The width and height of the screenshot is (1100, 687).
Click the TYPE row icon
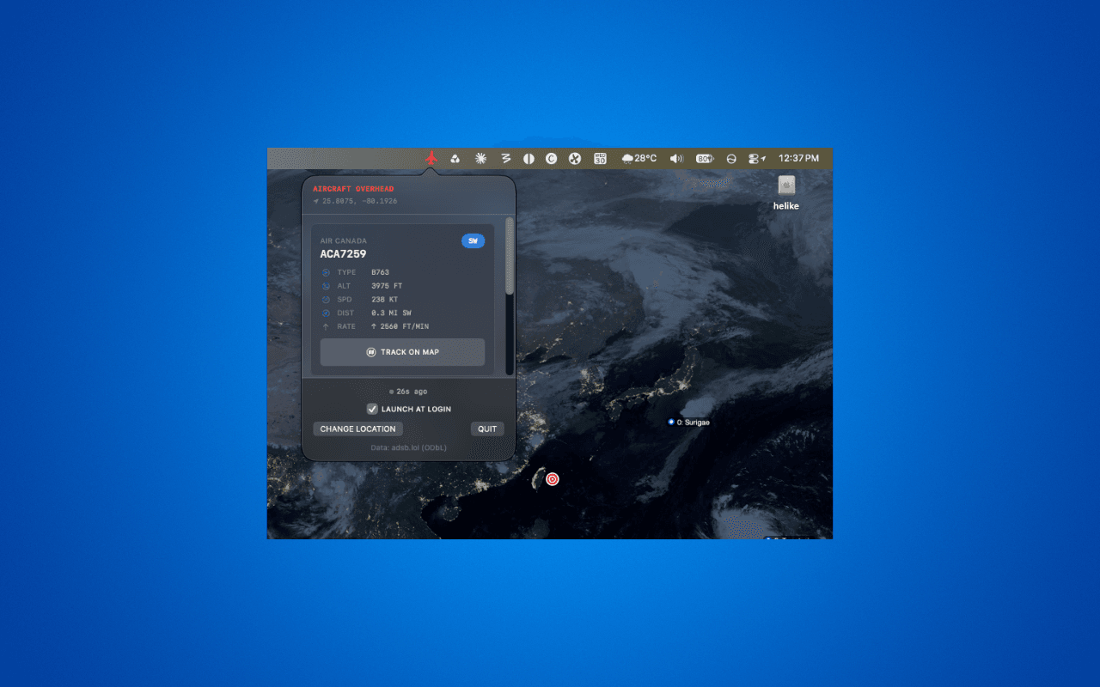(x=326, y=272)
